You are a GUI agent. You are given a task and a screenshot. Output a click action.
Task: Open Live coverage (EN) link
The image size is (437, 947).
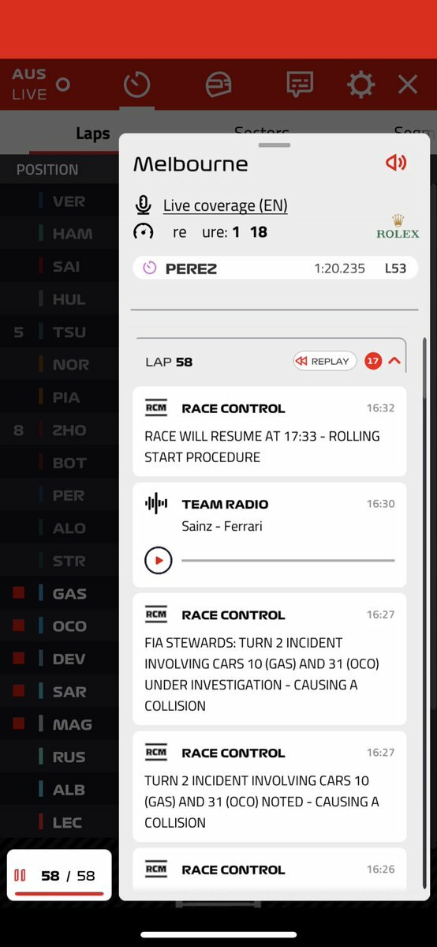(225, 205)
